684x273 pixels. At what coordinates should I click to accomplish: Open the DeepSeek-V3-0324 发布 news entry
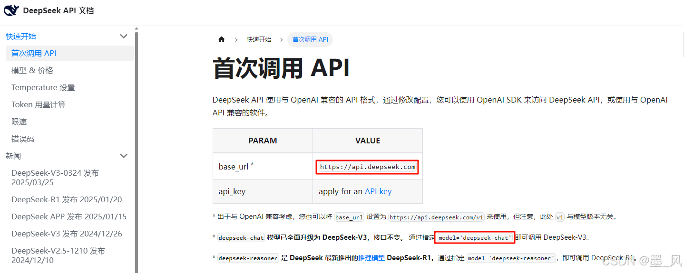(55, 178)
